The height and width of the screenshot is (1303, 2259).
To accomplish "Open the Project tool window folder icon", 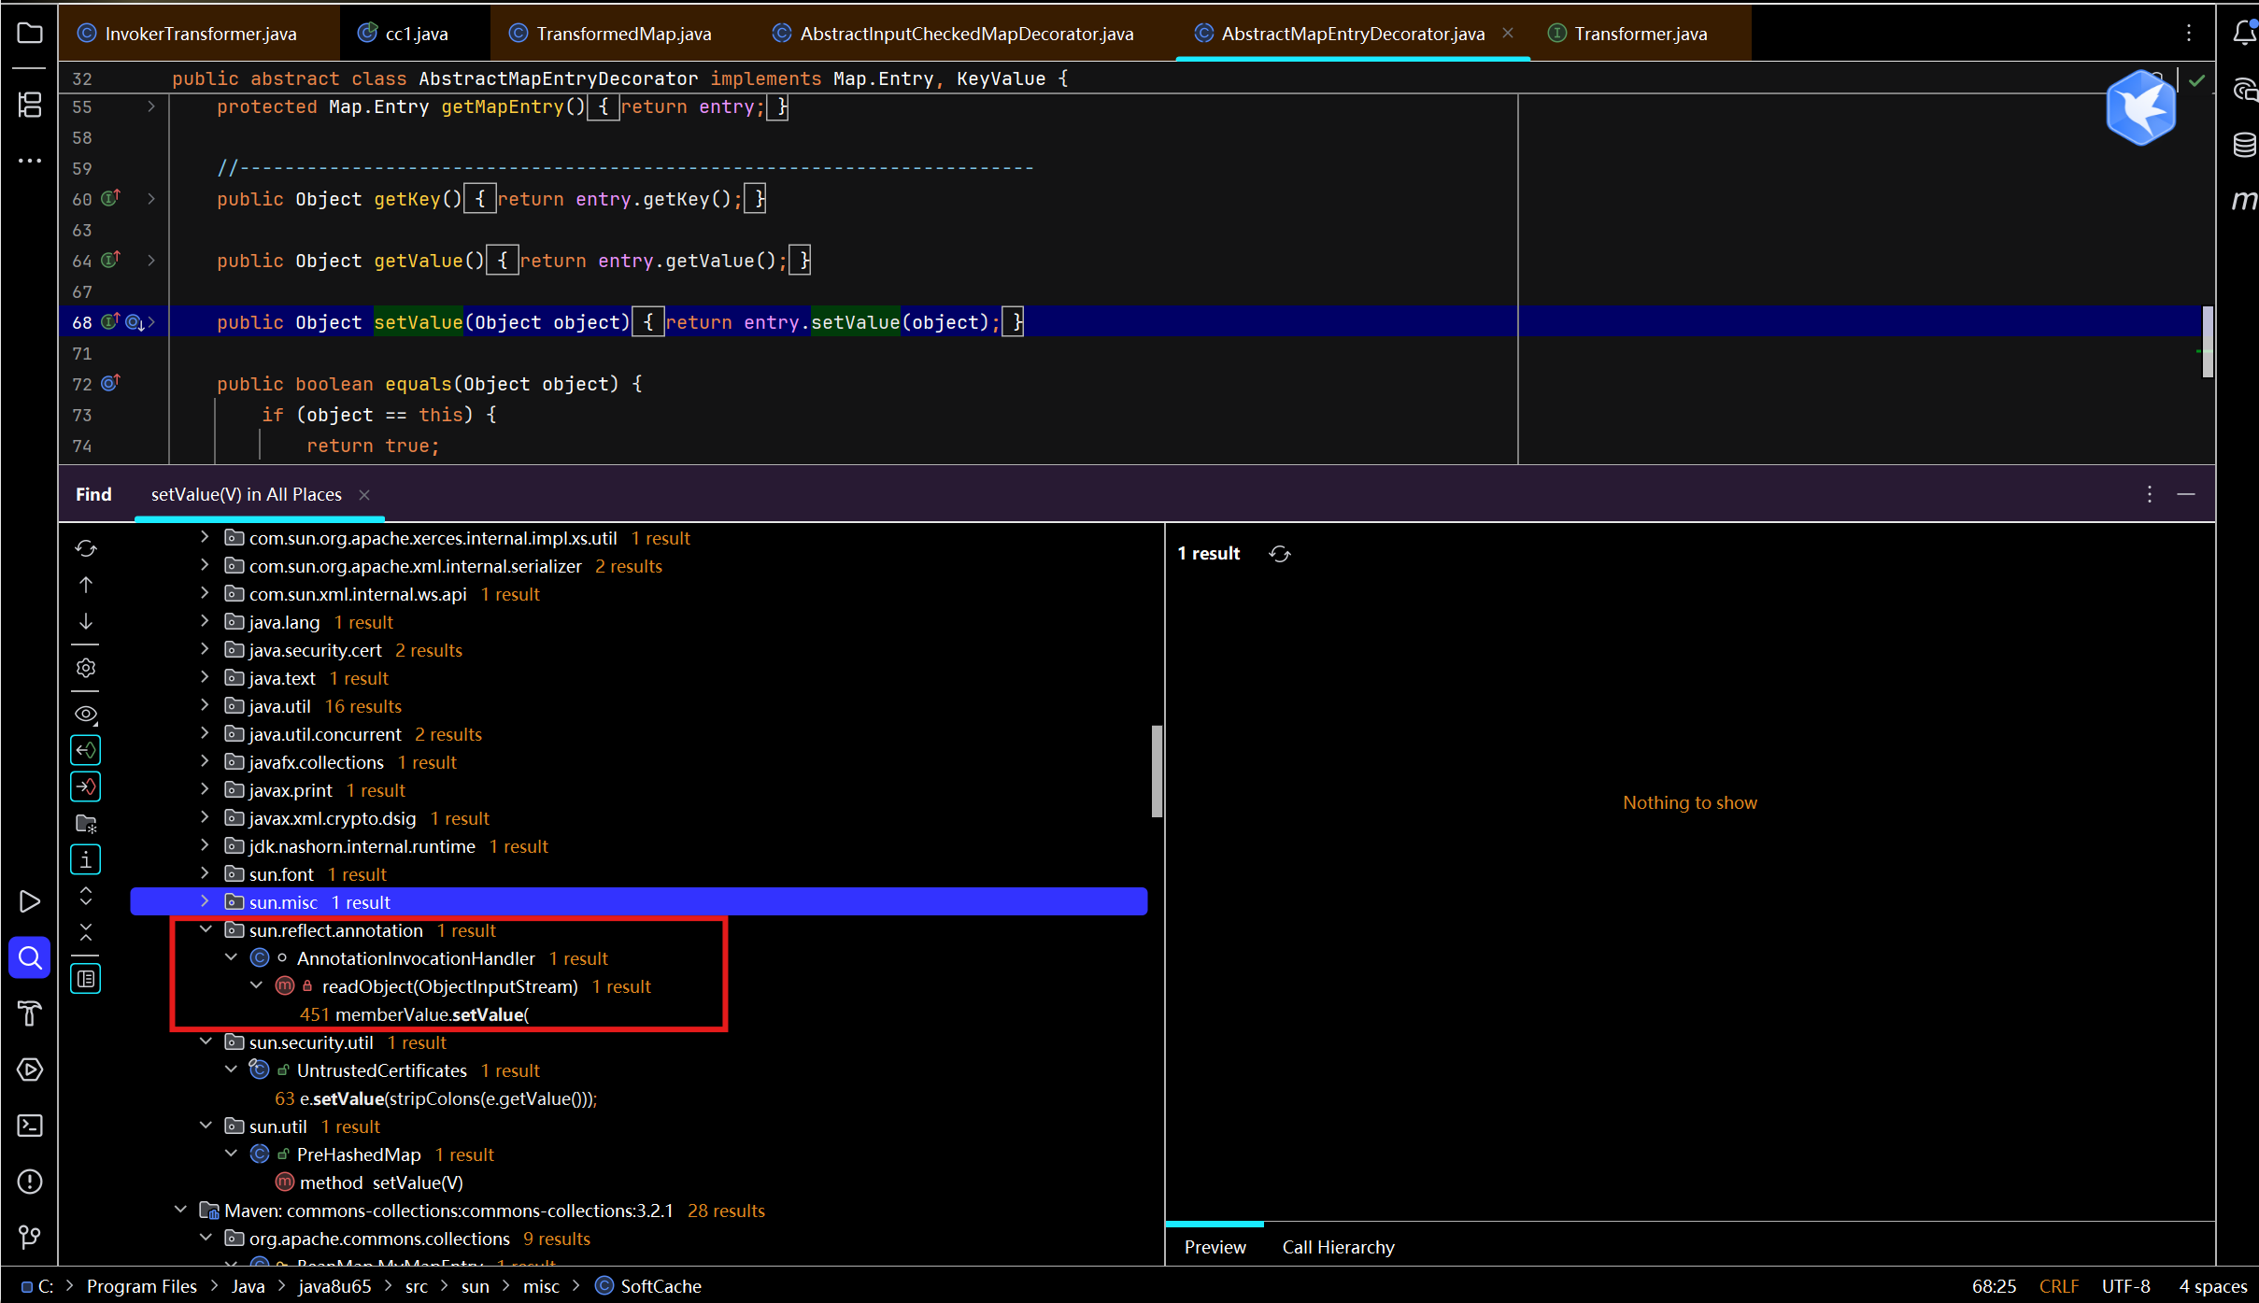I will [30, 34].
